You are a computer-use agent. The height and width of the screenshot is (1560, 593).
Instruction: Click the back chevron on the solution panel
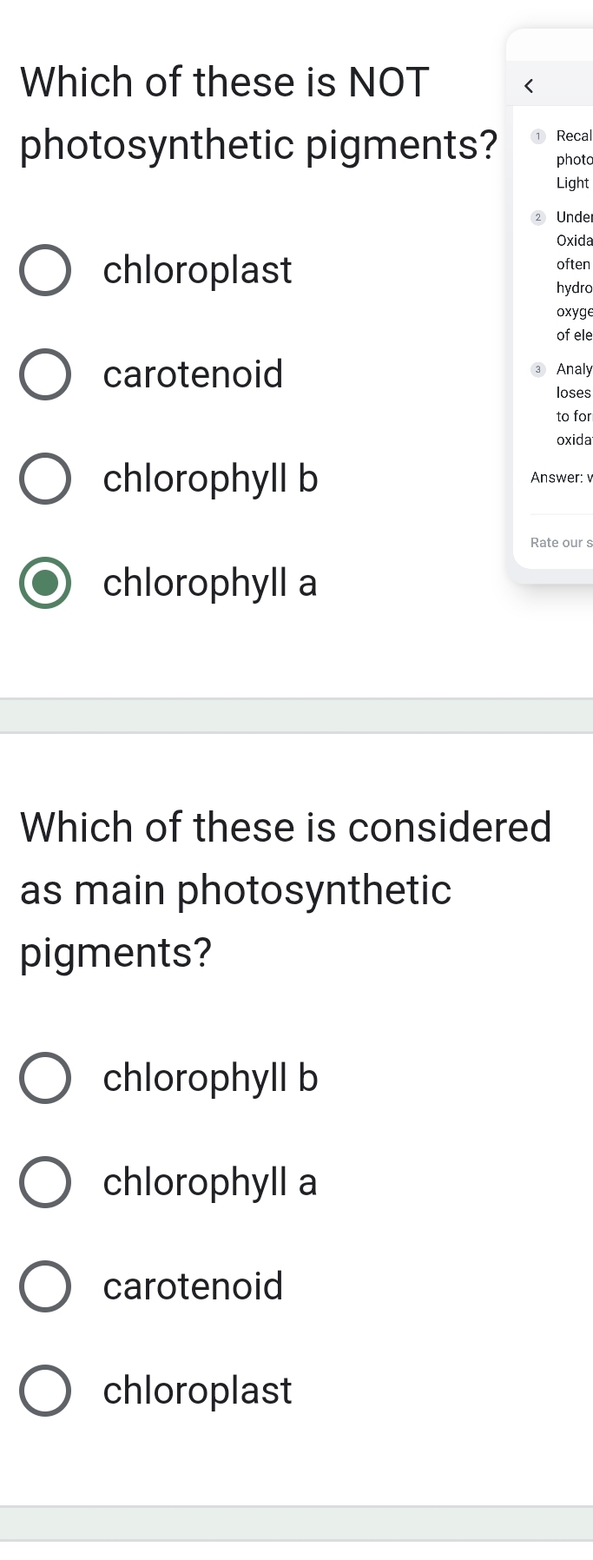(530, 85)
